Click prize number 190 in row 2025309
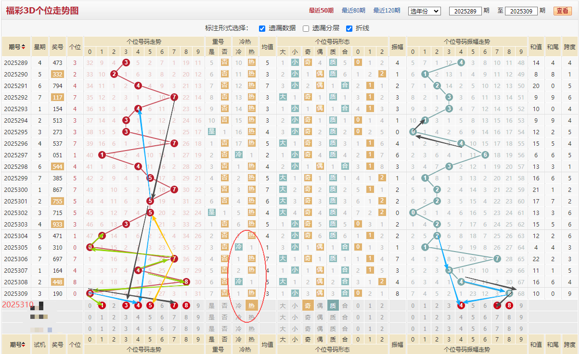 click(x=58, y=293)
